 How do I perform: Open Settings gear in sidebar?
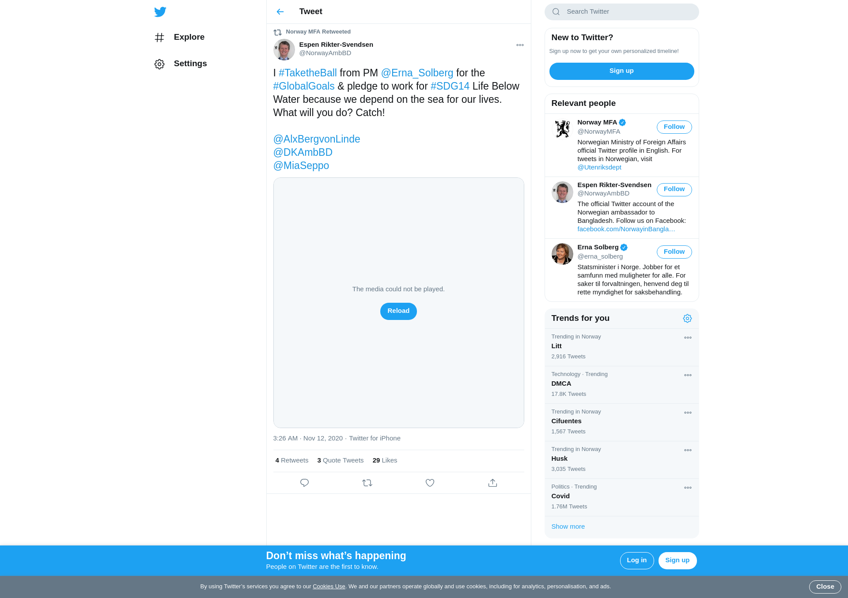tap(159, 64)
